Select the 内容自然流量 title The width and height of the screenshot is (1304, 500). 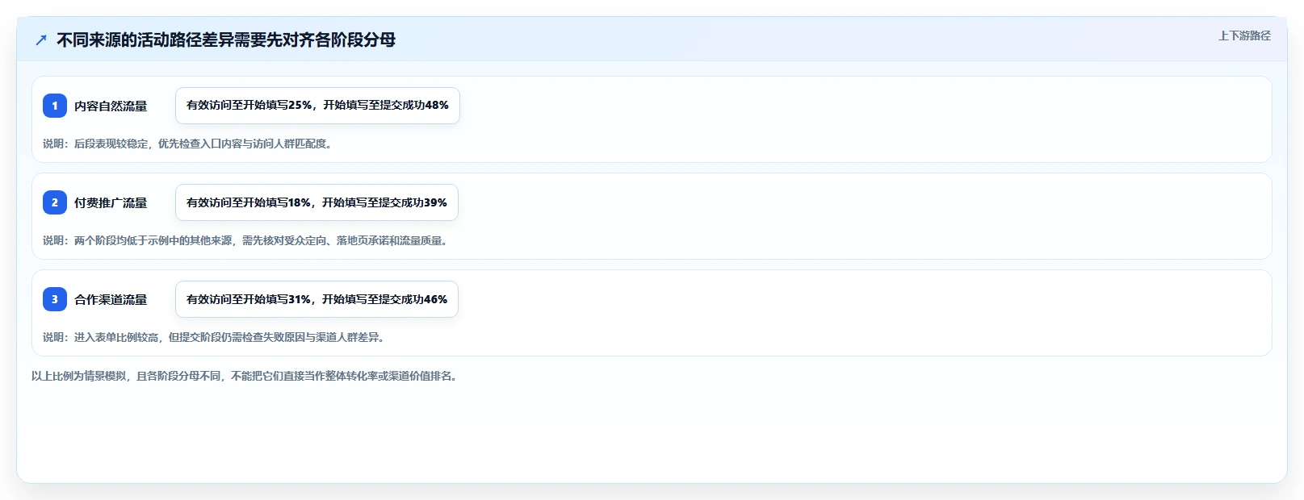tap(111, 106)
